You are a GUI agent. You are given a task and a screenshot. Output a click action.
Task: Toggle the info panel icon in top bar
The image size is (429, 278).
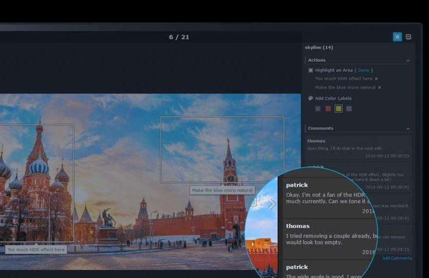397,37
